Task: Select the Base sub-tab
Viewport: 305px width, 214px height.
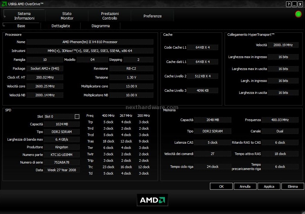Action: pos(21,26)
